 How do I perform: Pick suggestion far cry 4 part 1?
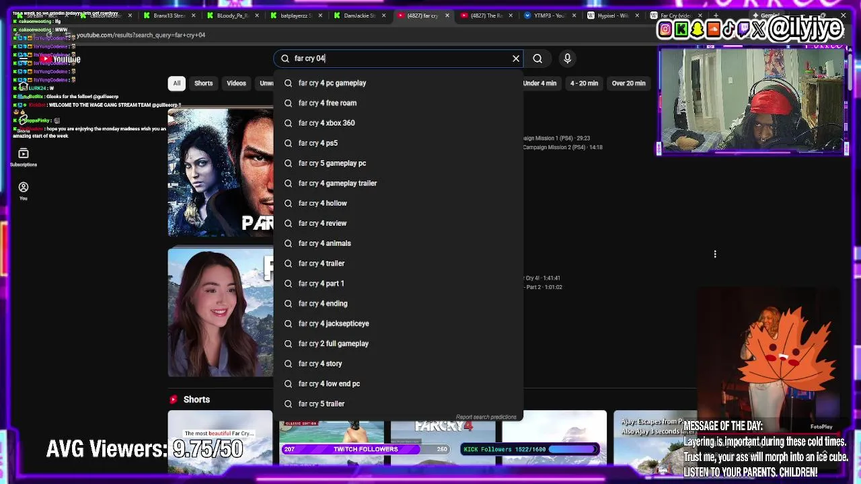tap(398, 284)
